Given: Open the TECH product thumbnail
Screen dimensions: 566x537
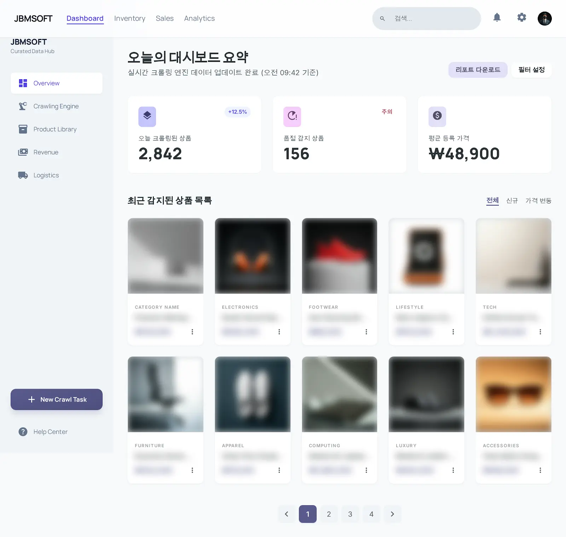Looking at the screenshot, I should point(513,256).
